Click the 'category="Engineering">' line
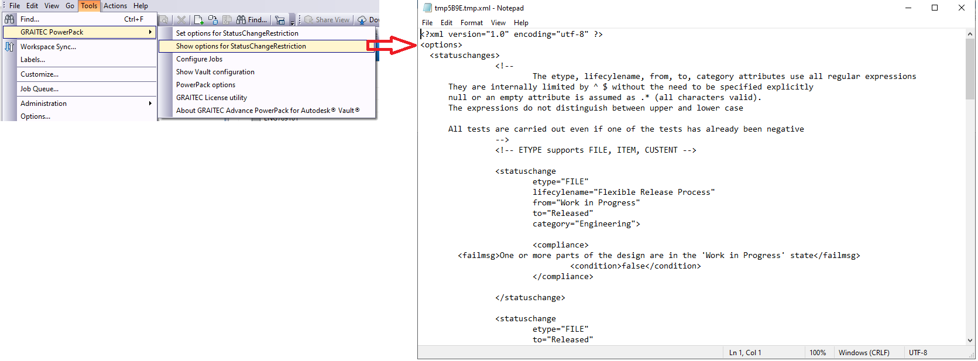The width and height of the screenshot is (978, 361). pyautogui.click(x=586, y=224)
